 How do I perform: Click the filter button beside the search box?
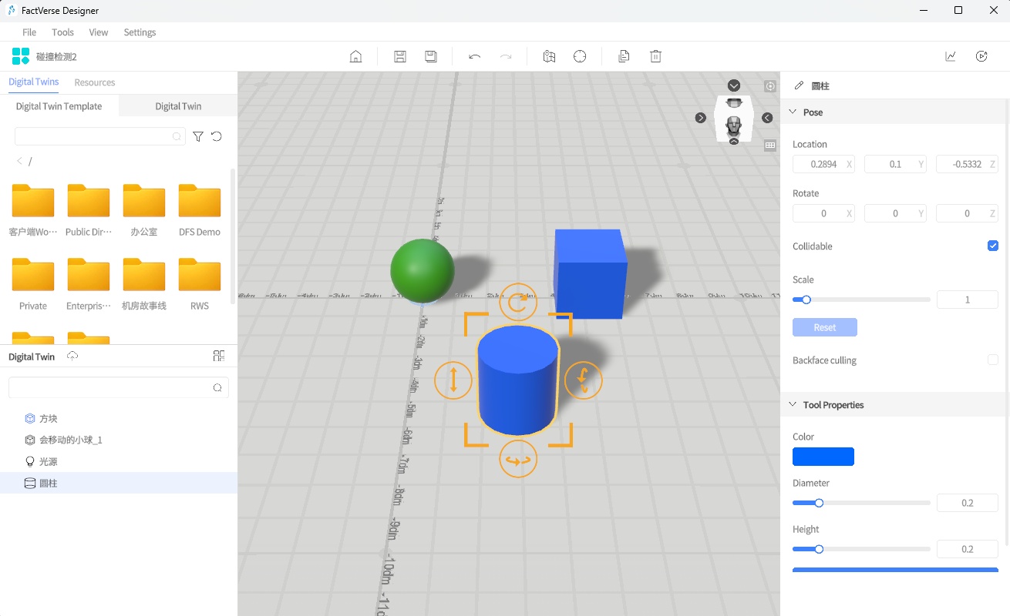tap(198, 136)
